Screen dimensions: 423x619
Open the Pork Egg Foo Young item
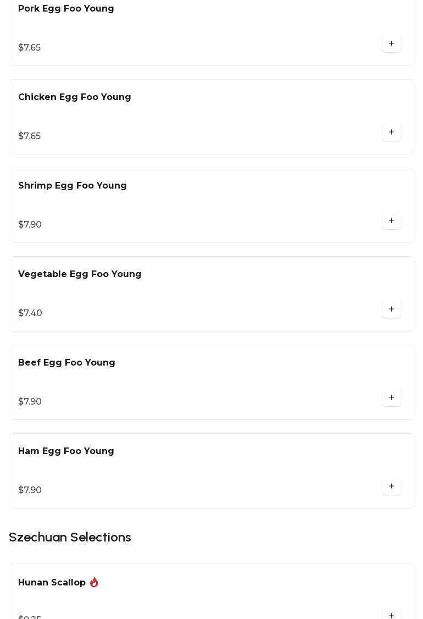(x=66, y=9)
